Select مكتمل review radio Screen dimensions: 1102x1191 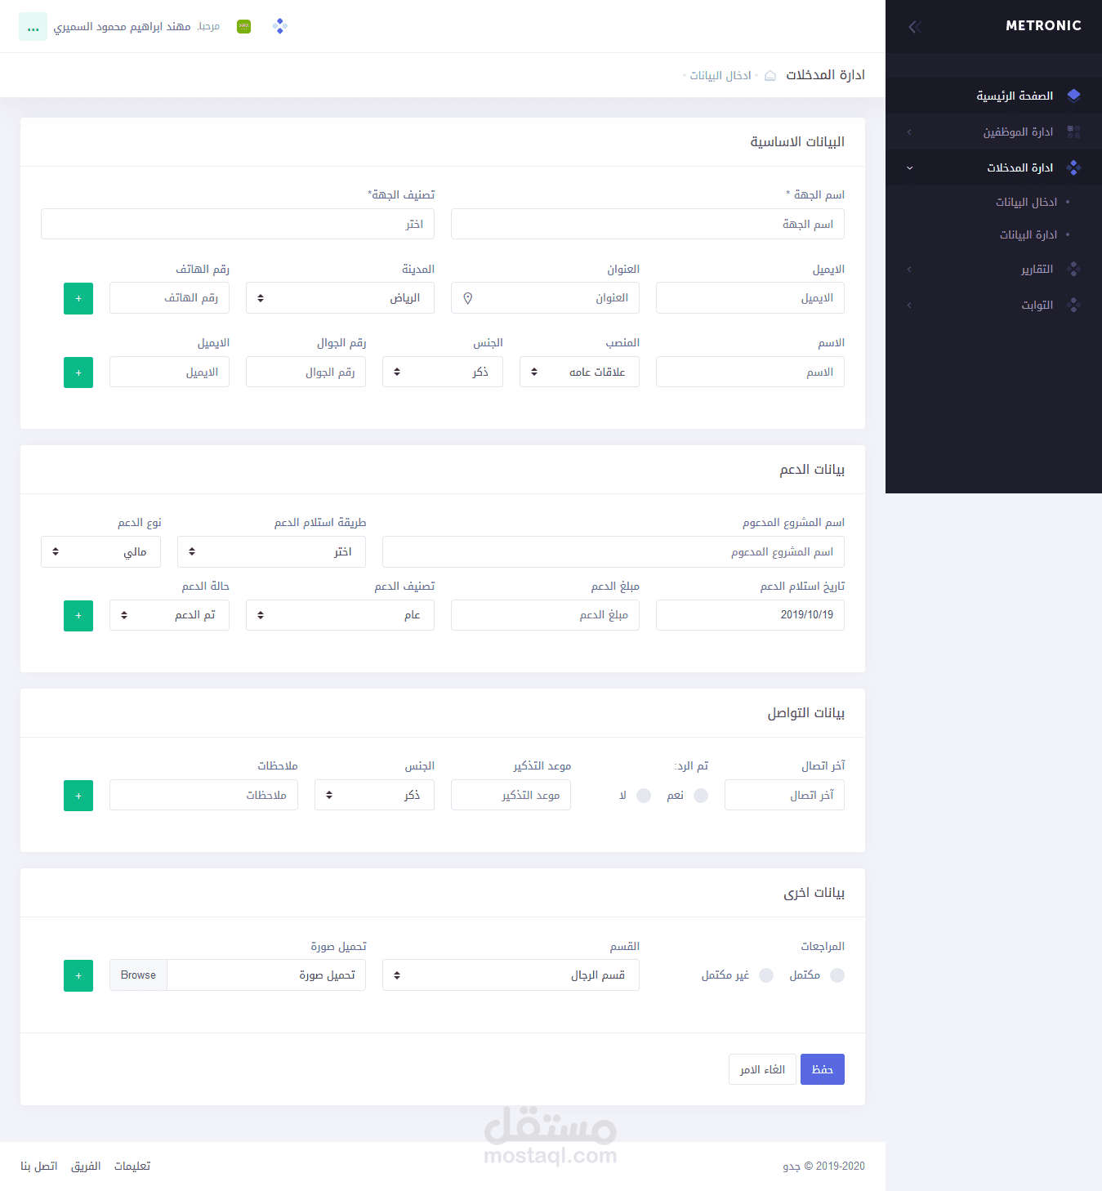(837, 975)
